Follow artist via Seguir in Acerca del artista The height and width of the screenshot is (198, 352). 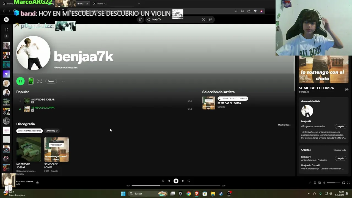(340, 127)
